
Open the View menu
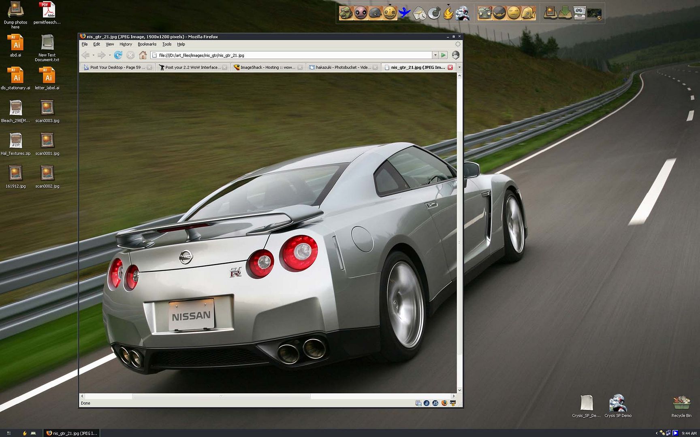(110, 44)
